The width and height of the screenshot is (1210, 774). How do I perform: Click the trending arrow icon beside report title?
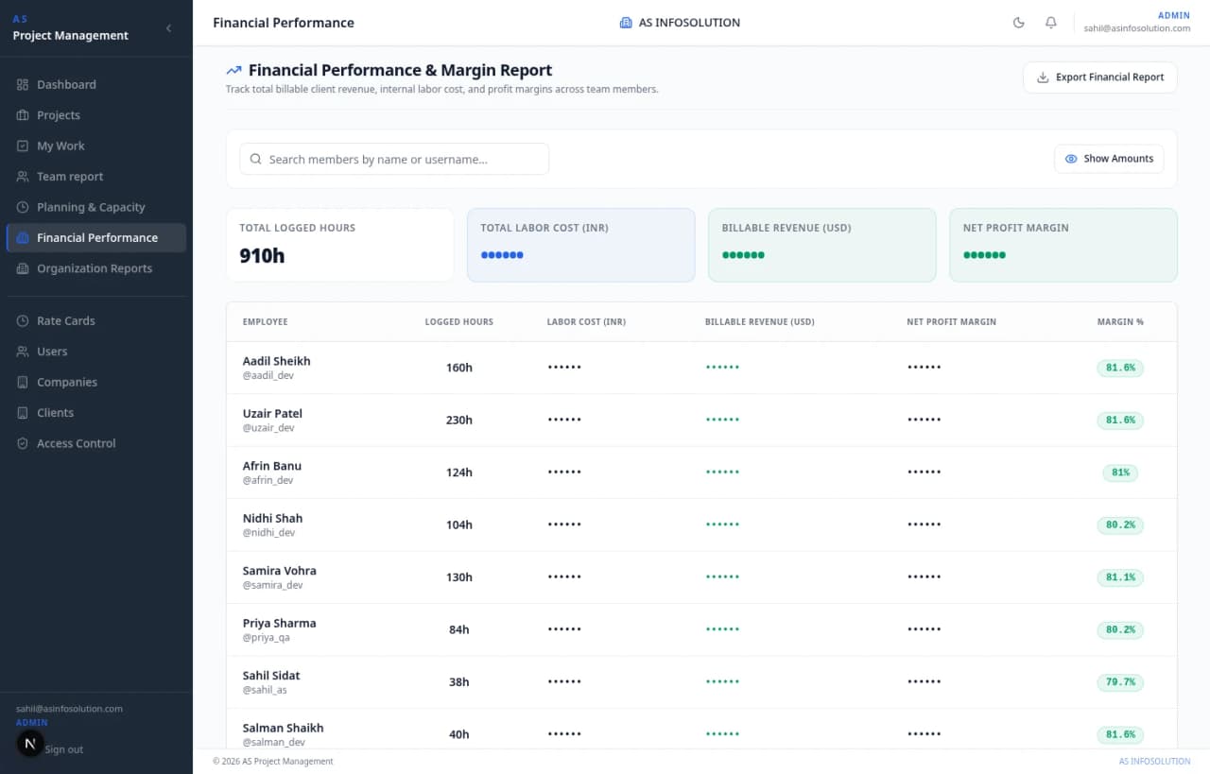tap(233, 70)
